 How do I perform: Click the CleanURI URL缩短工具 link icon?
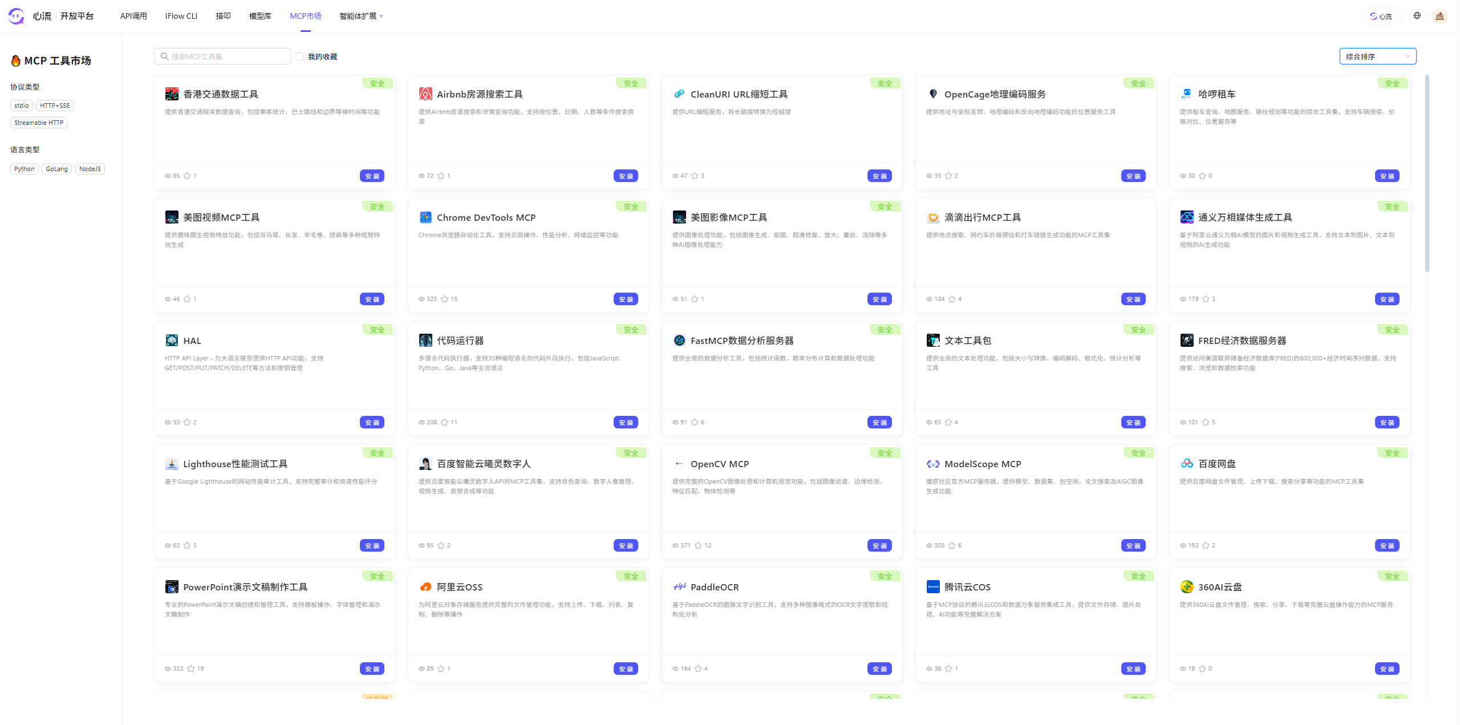pos(679,94)
